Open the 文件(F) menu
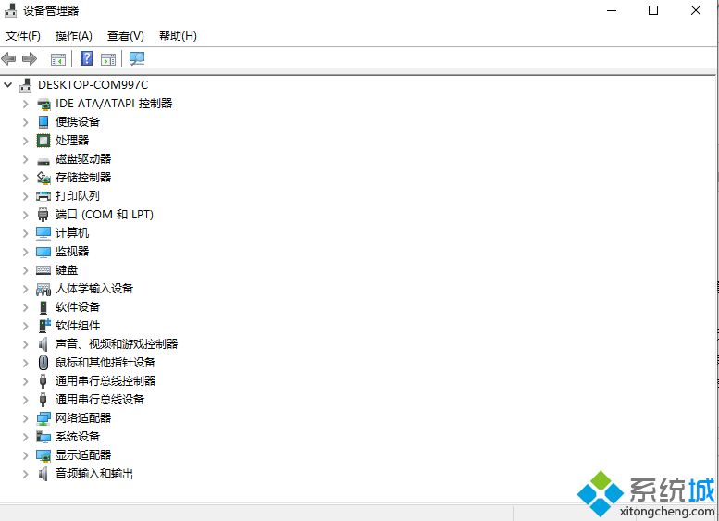719x521 pixels. click(x=22, y=36)
